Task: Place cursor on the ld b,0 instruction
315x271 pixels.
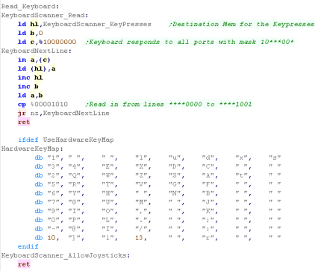Action: tap(31, 33)
